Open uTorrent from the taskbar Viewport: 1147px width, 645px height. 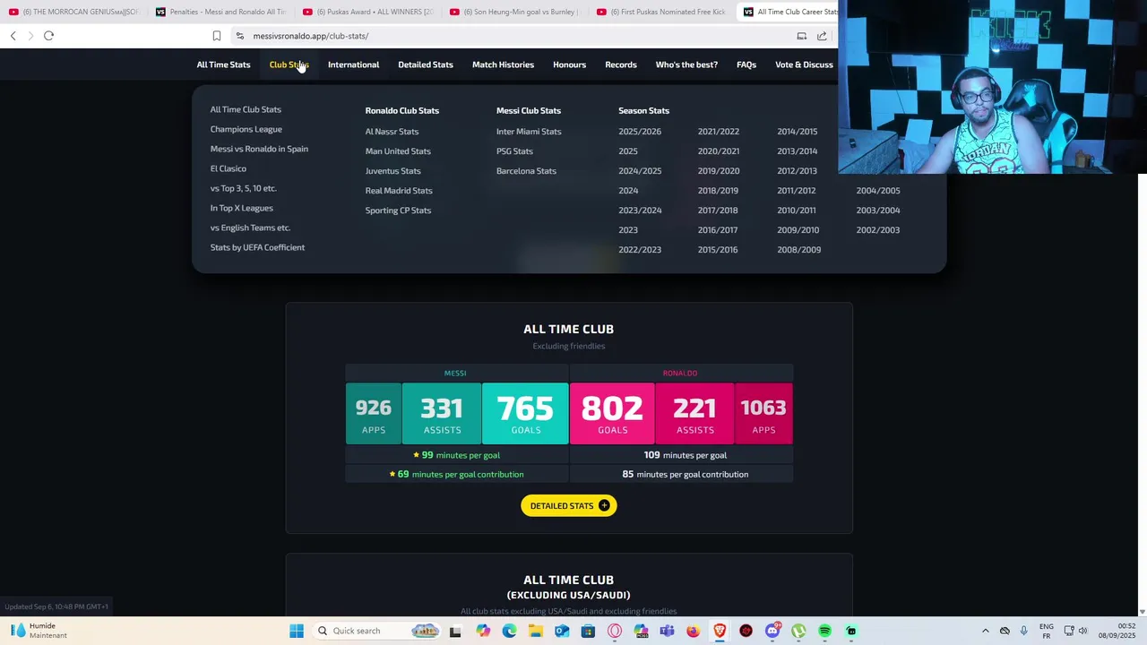(798, 631)
